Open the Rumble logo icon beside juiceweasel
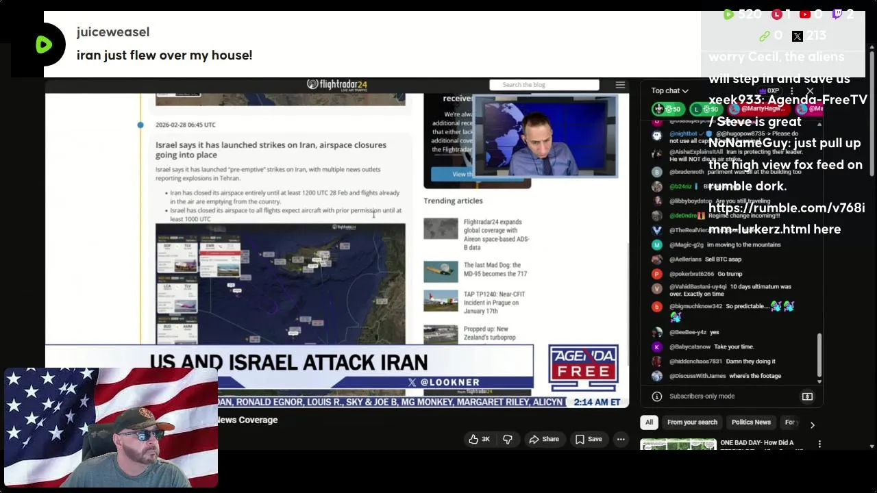Image resolution: width=877 pixels, height=493 pixels. pos(43,45)
